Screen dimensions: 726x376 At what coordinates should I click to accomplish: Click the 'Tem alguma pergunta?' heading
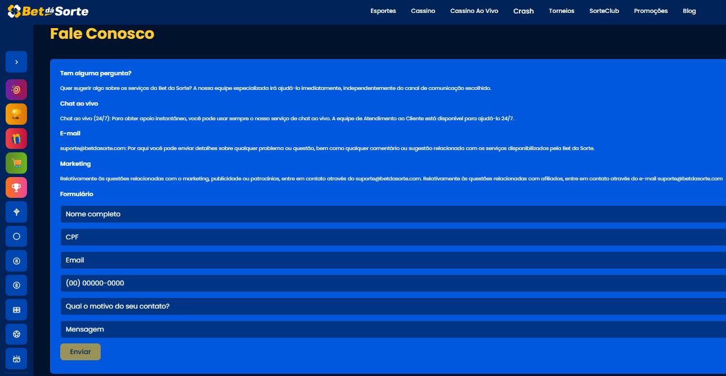pyautogui.click(x=96, y=73)
